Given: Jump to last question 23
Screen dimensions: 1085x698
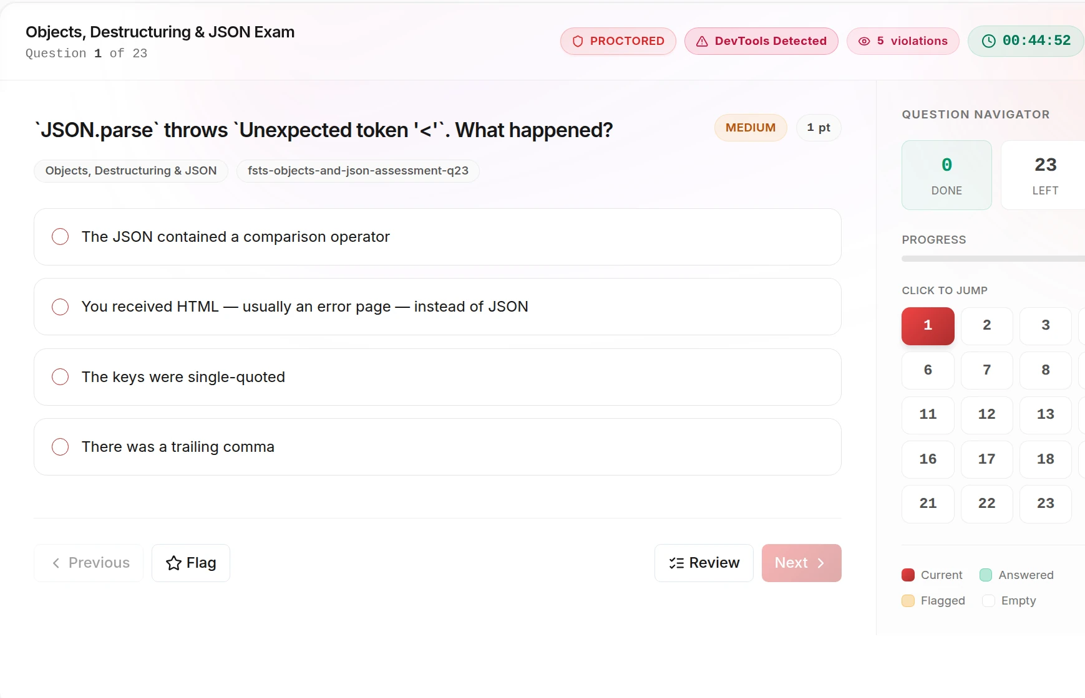Looking at the screenshot, I should [x=1046, y=504].
